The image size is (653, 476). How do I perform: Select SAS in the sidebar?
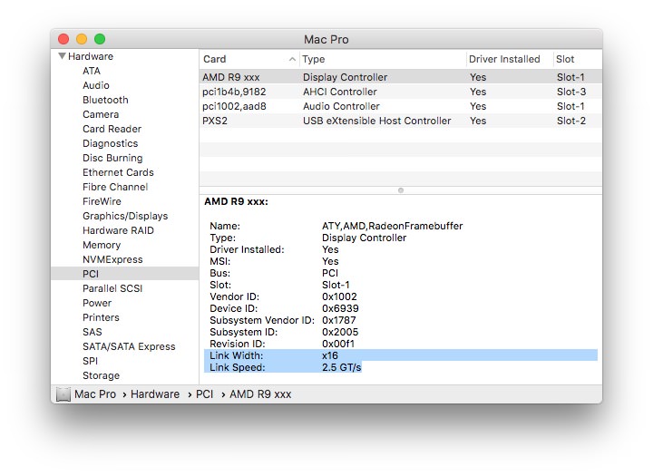(x=92, y=333)
